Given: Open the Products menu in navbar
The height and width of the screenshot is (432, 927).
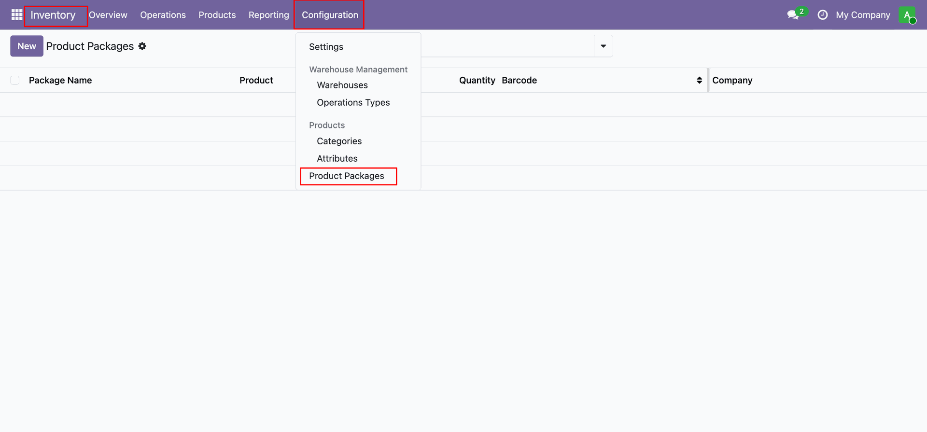Looking at the screenshot, I should click(217, 15).
